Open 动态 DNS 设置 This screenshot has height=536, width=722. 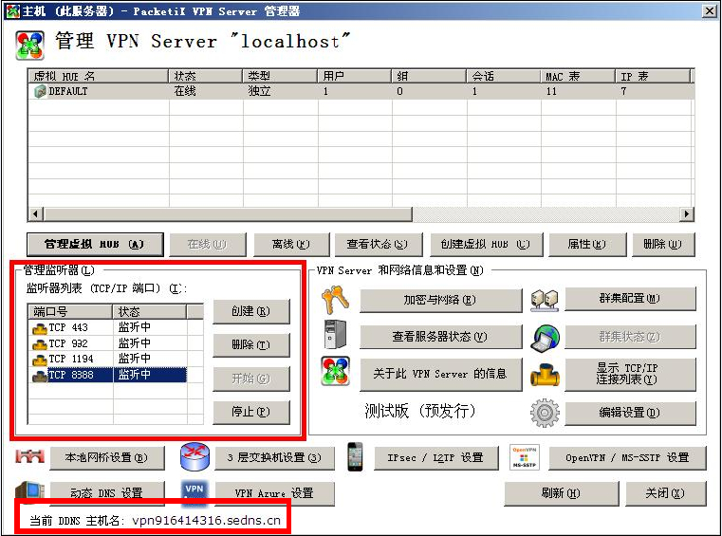click(106, 493)
